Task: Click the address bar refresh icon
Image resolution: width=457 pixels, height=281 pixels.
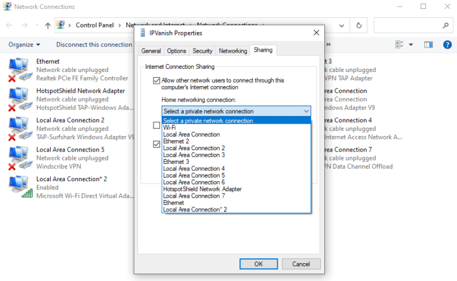Action: pyautogui.click(x=358, y=26)
